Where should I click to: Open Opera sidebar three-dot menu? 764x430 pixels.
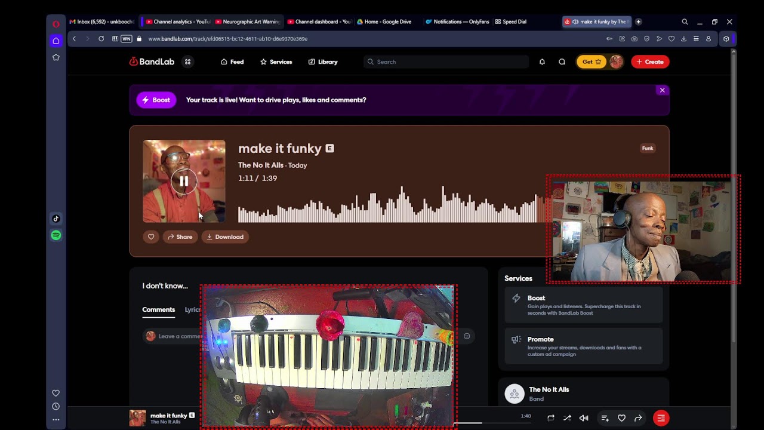click(56, 419)
